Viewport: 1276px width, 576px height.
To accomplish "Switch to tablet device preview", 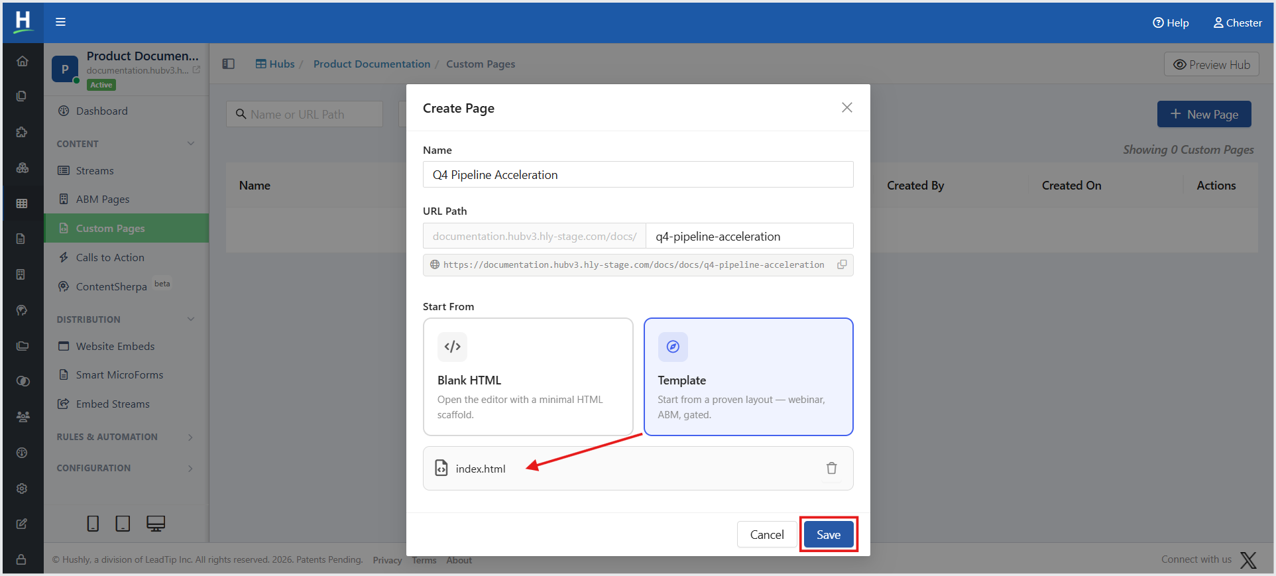I will click(x=123, y=524).
